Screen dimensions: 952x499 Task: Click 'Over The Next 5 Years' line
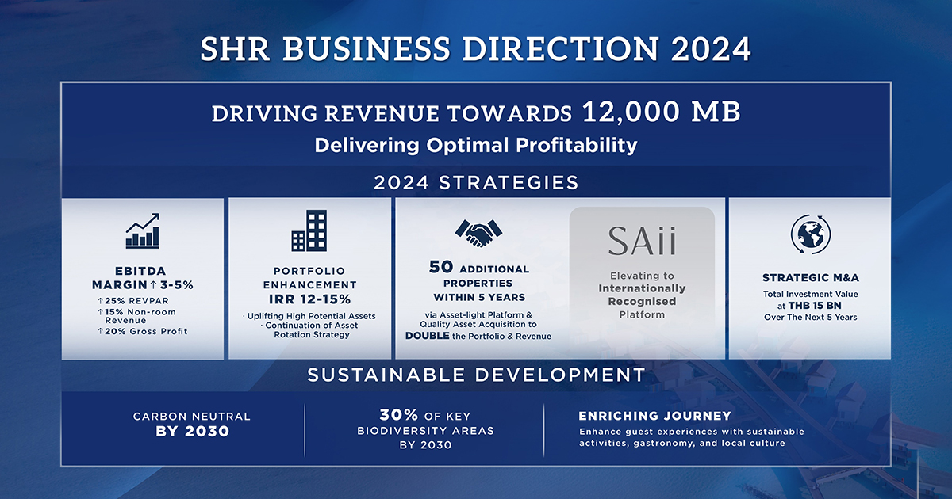pyautogui.click(x=810, y=317)
